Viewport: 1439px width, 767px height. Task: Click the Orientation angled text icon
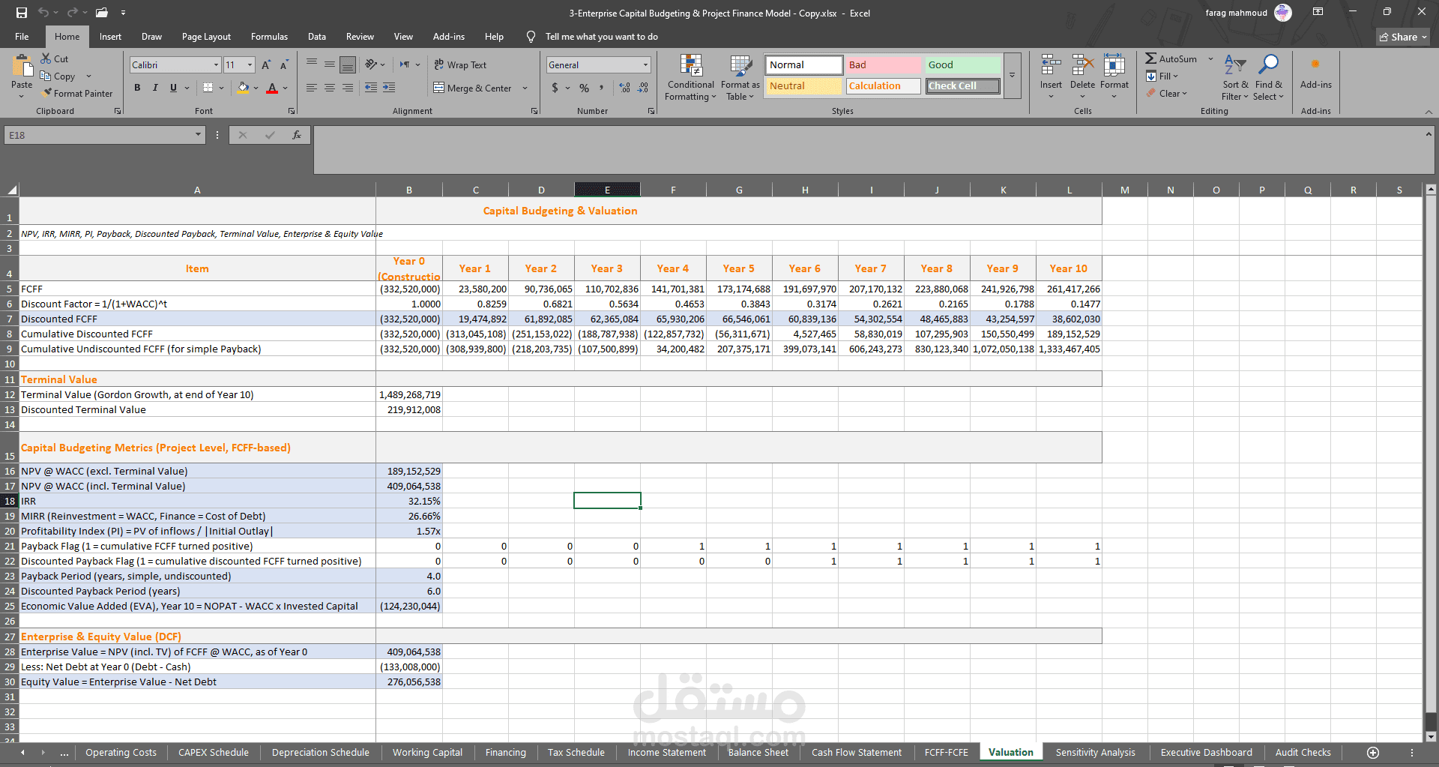click(371, 64)
